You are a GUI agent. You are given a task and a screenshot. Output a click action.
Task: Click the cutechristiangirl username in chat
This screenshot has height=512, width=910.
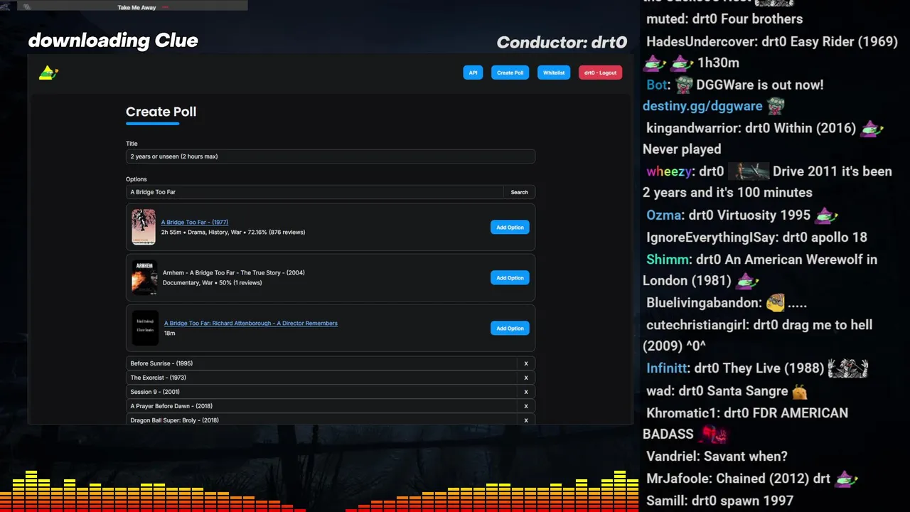696,325
